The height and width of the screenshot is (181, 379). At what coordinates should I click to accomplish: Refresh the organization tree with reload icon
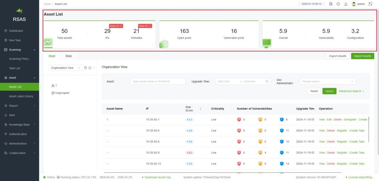90,68
